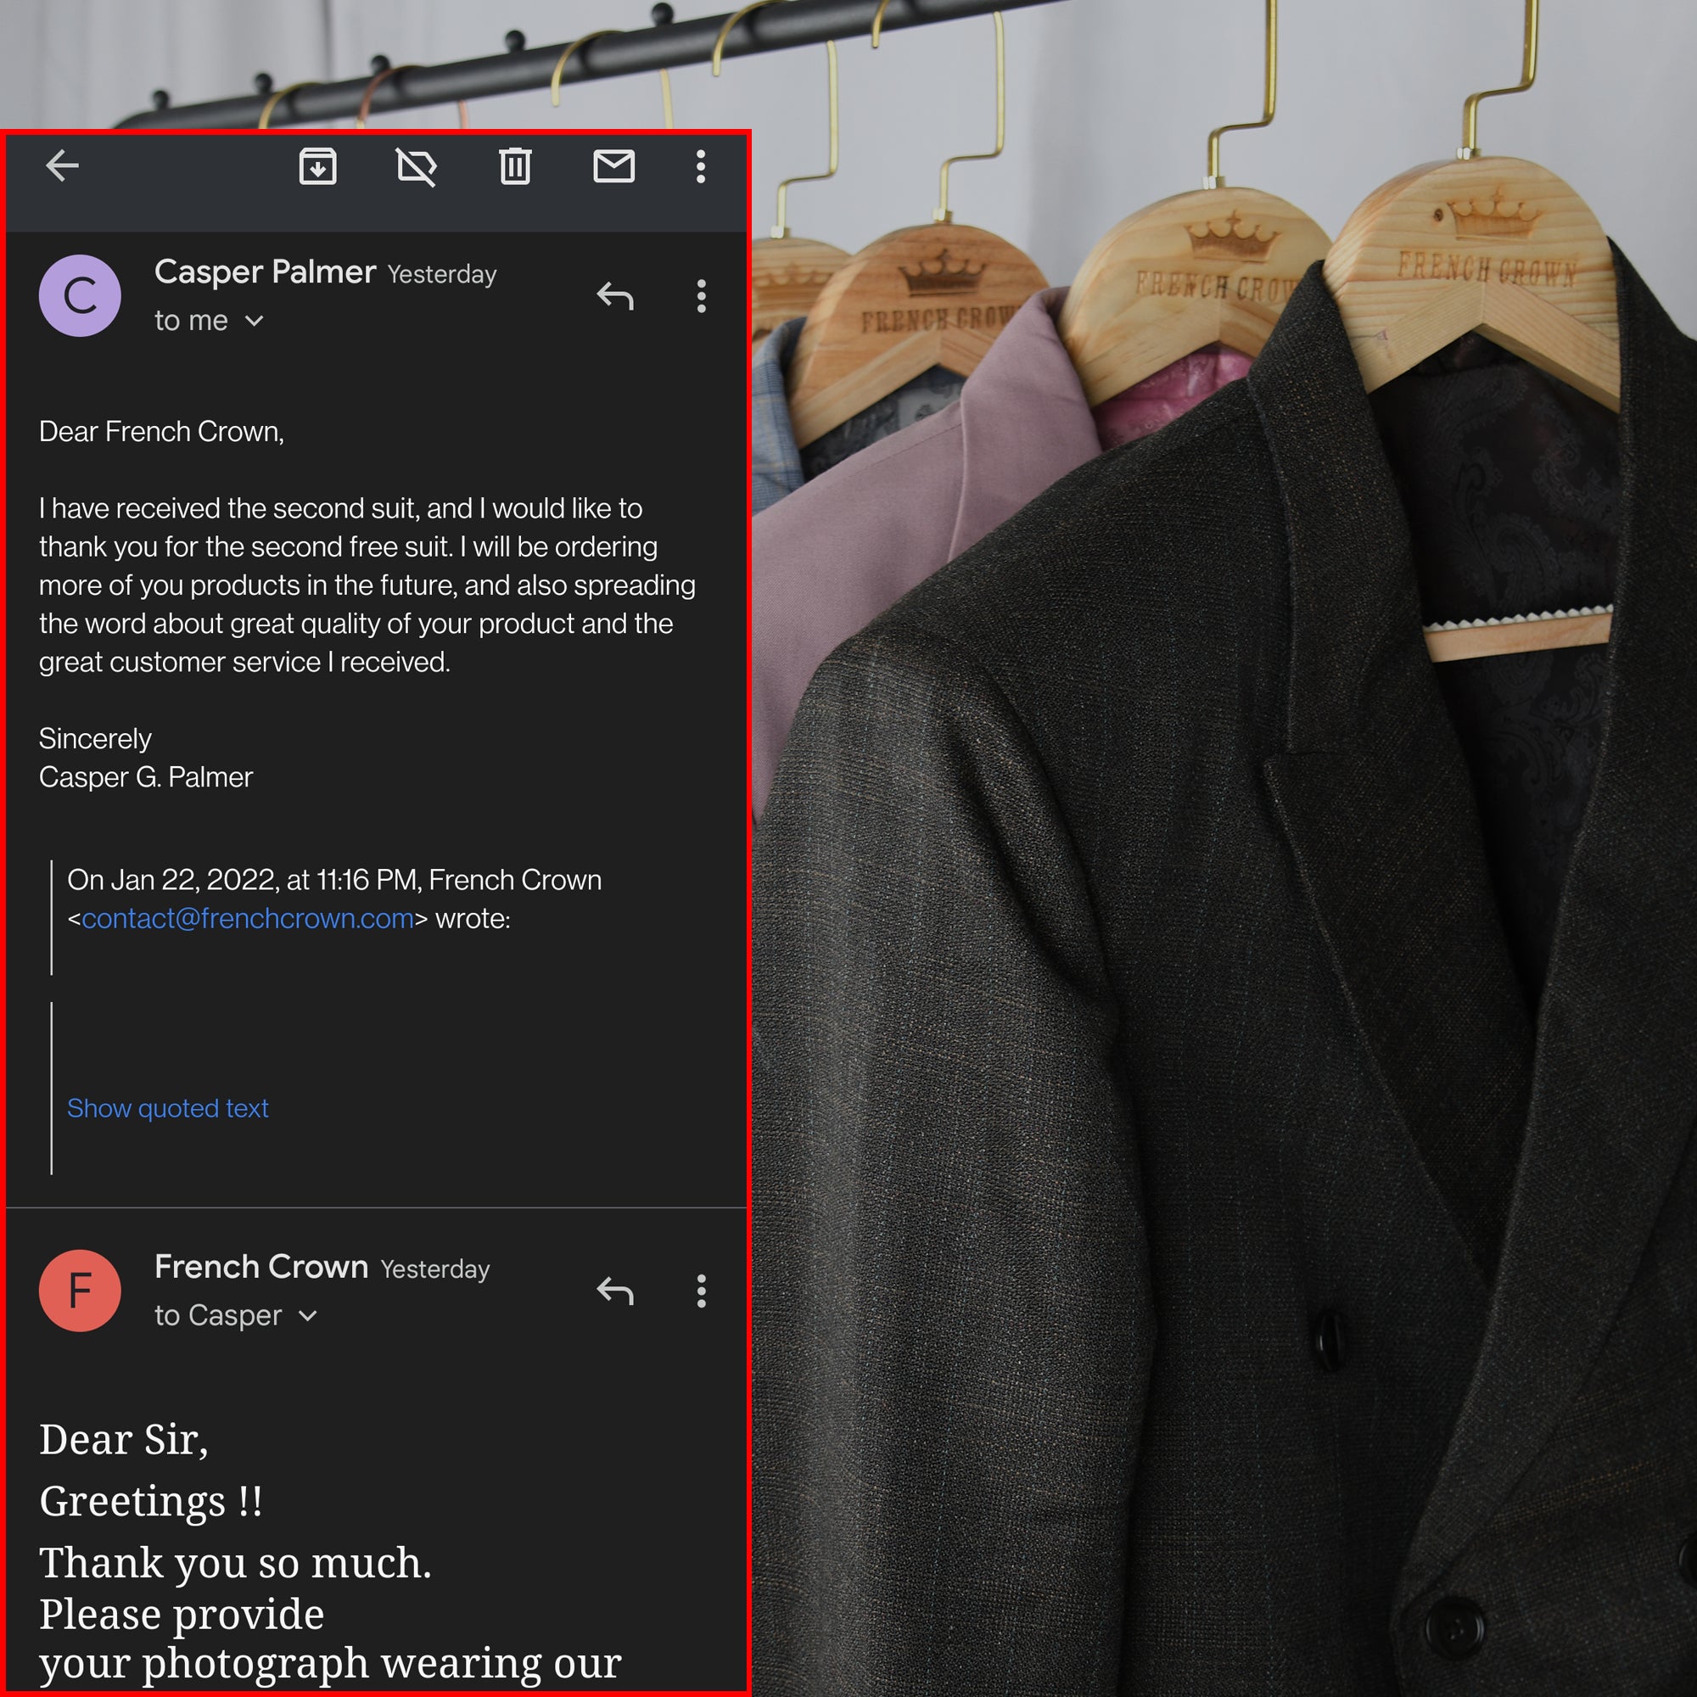
Task: Go back with the left arrow
Action: coord(62,165)
